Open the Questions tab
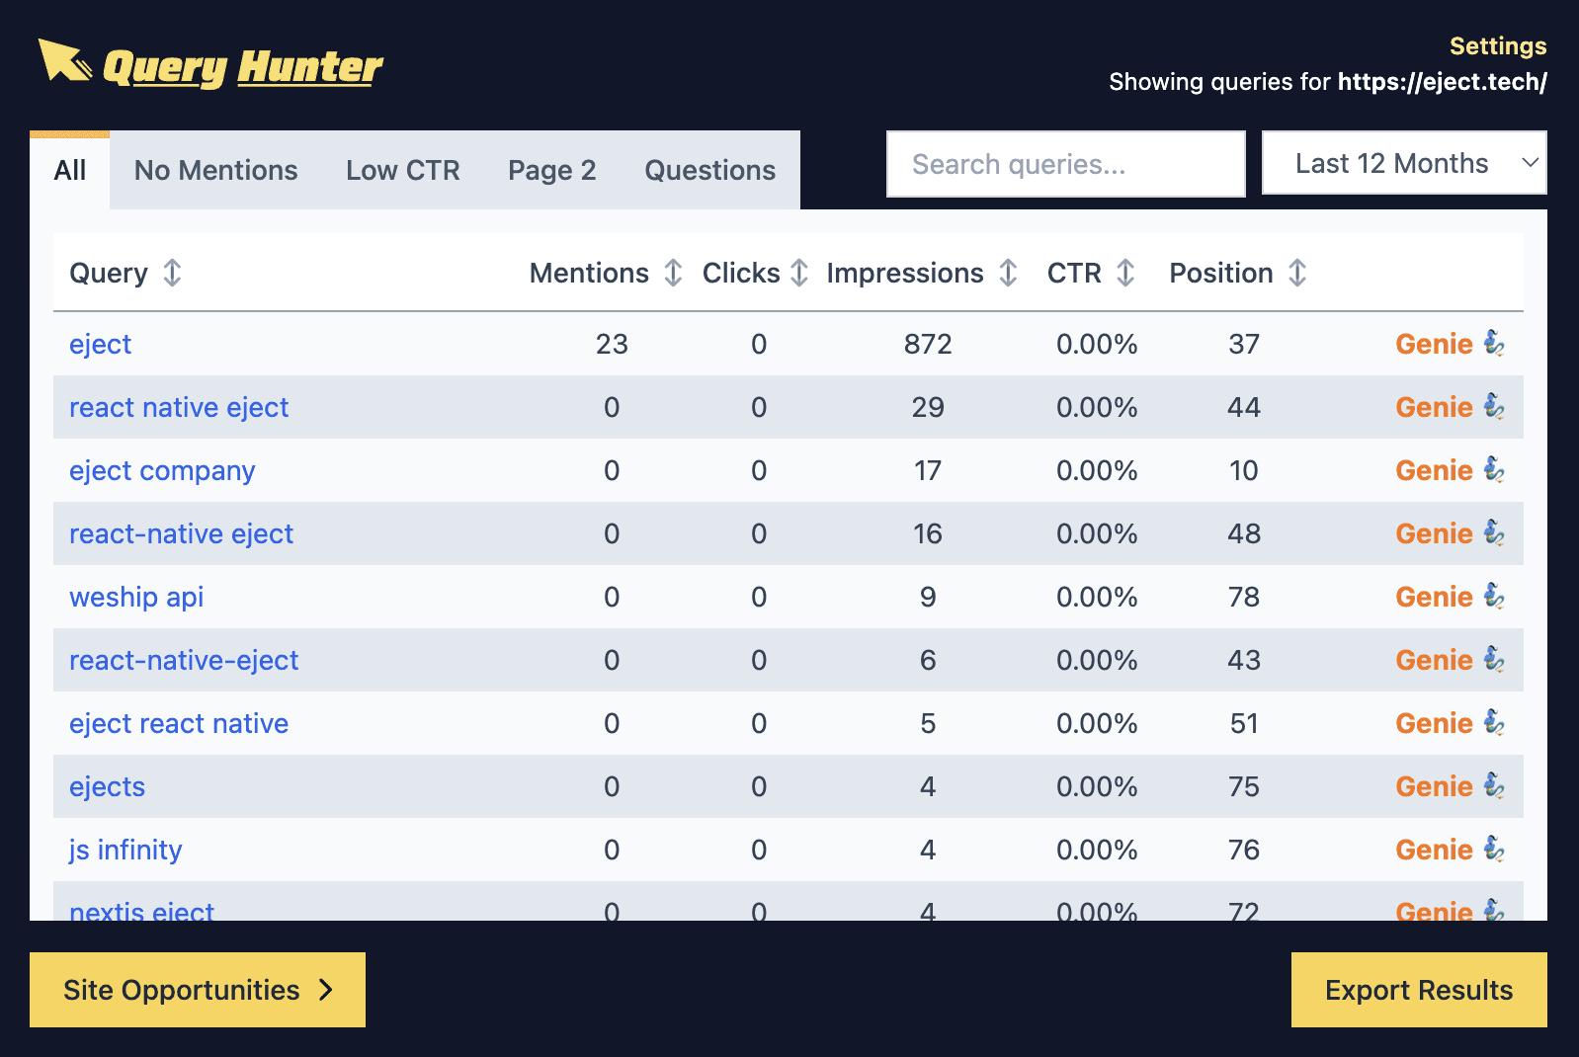This screenshot has height=1057, width=1579. [709, 170]
